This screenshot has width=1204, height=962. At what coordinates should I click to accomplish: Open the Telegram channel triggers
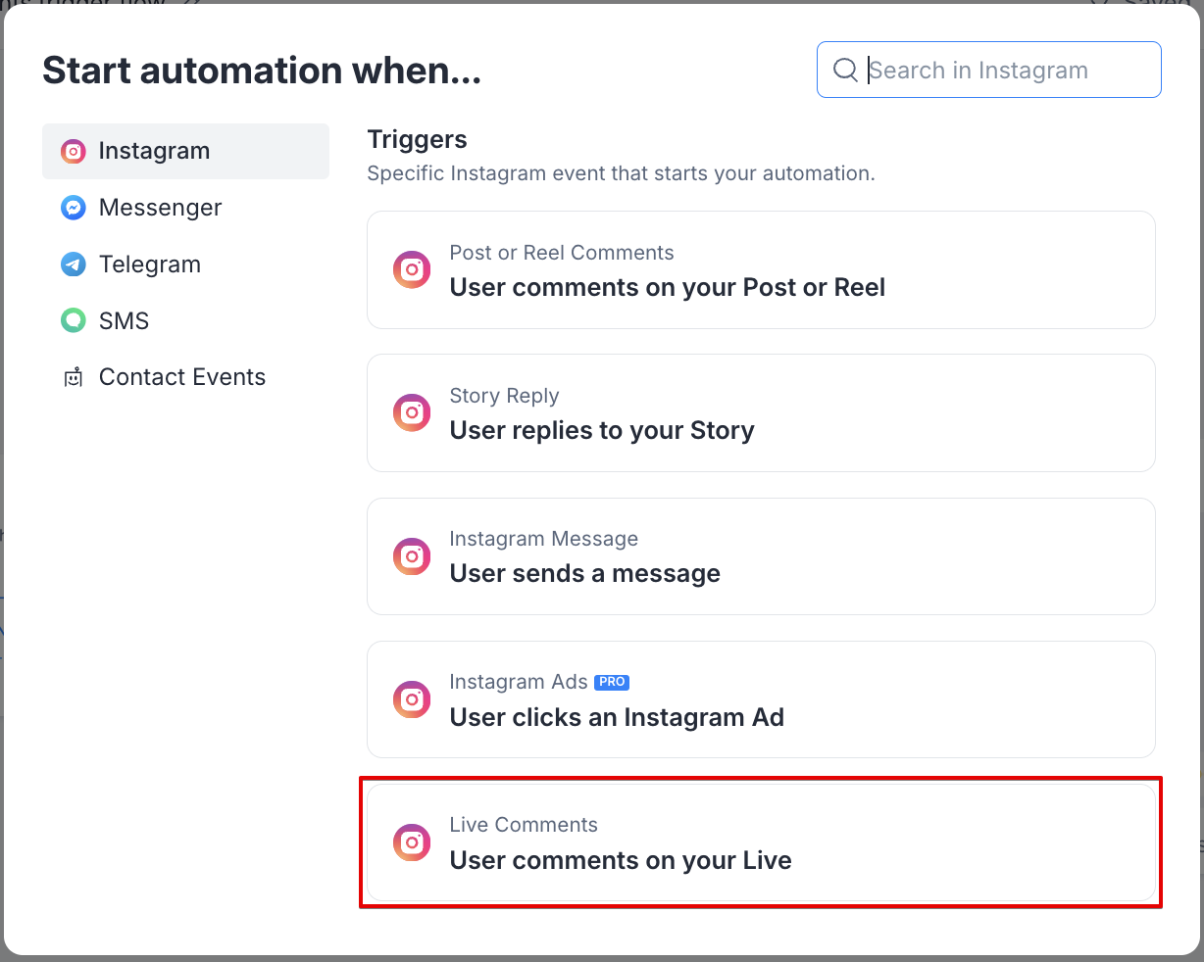tap(150, 265)
